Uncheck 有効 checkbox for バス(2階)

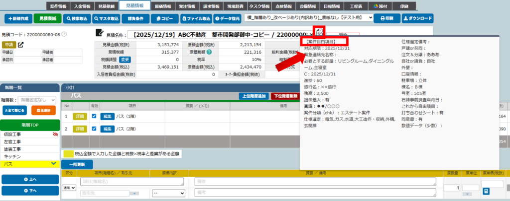[94, 129]
